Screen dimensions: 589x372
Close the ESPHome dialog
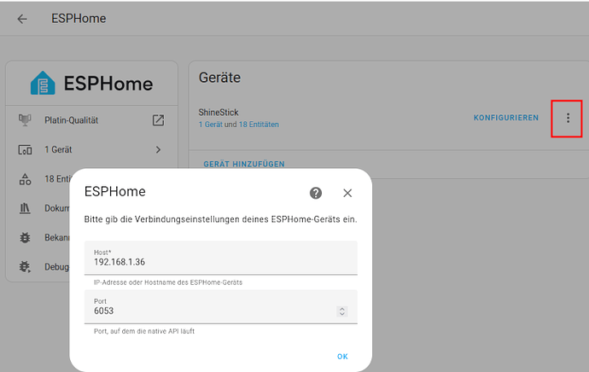(x=347, y=193)
